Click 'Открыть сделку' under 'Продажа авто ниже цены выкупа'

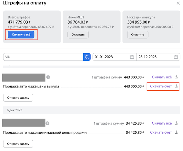[18, 98]
